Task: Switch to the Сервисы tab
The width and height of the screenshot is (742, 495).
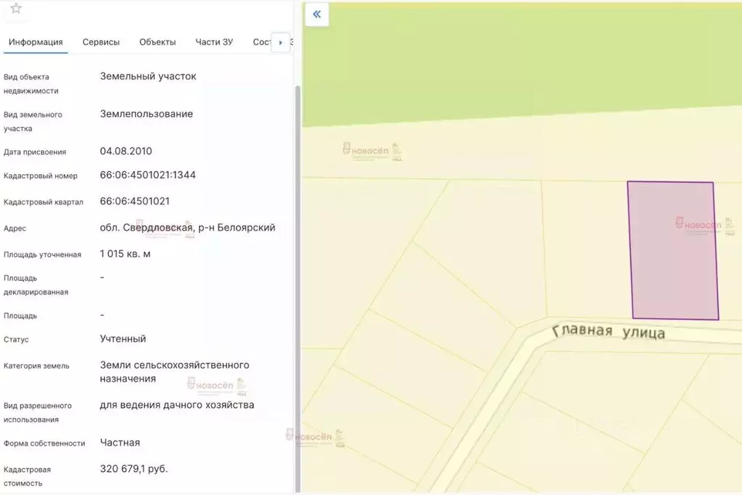Action: [101, 42]
